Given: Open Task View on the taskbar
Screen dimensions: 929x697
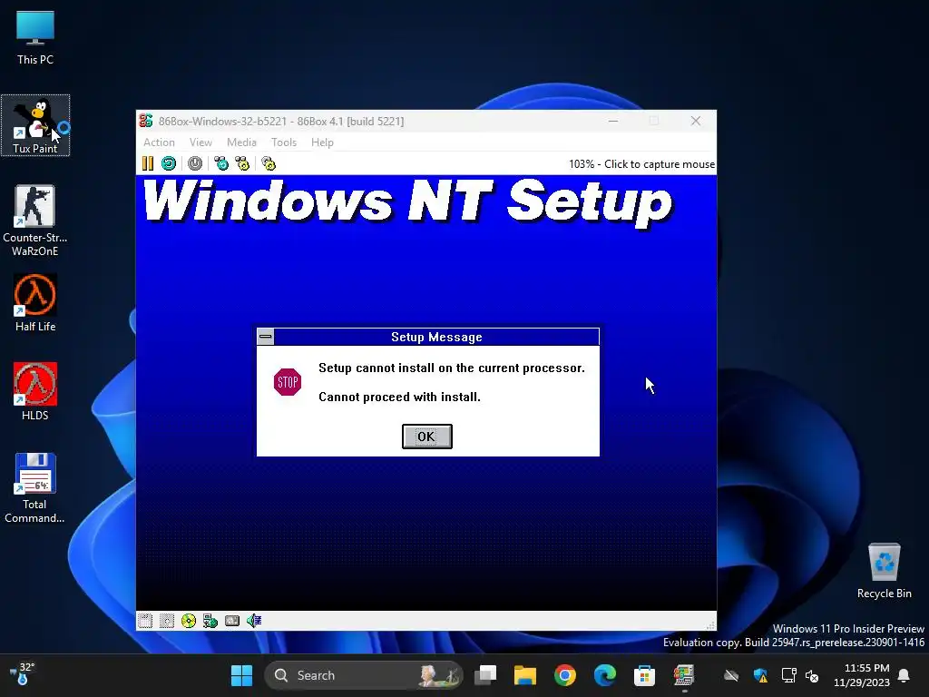Looking at the screenshot, I should 485,675.
